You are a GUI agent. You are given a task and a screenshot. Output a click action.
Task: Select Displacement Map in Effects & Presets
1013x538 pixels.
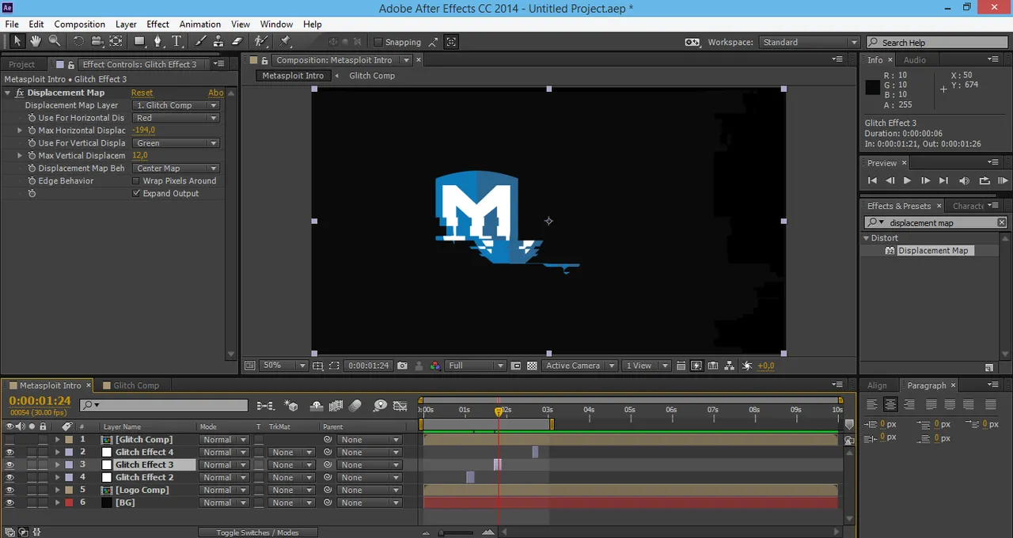pos(932,251)
